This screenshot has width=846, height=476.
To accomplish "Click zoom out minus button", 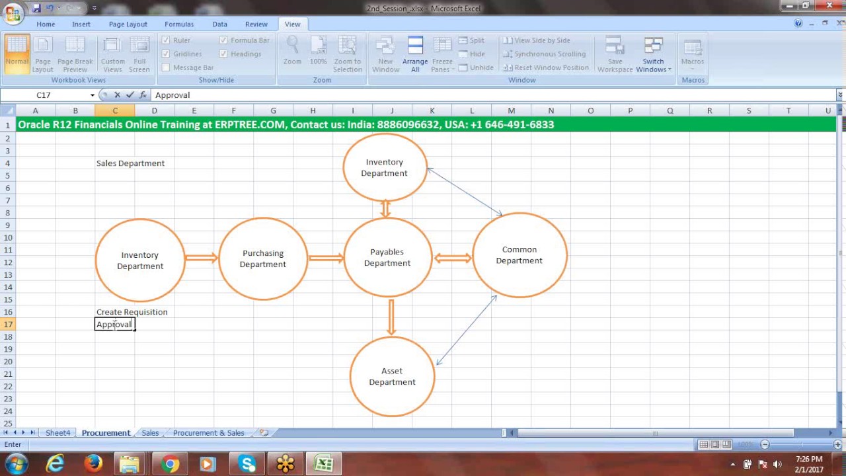I will (x=765, y=444).
